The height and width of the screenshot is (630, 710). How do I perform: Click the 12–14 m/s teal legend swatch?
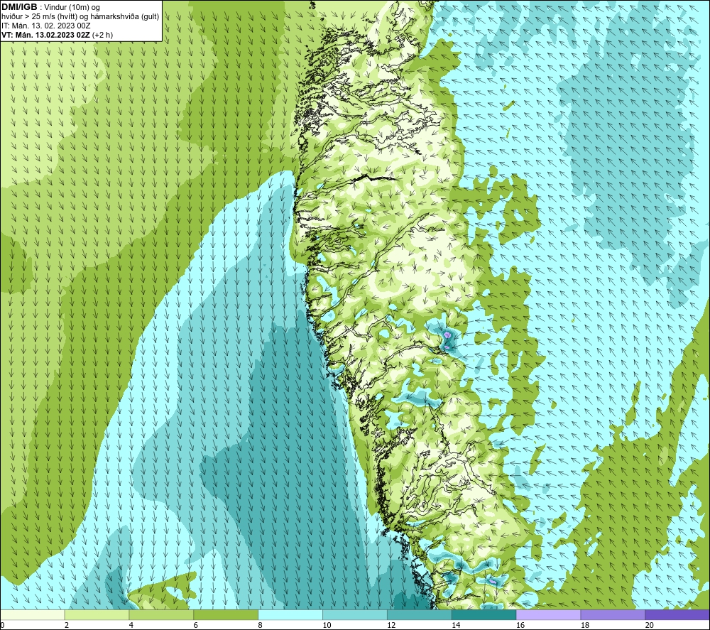[420, 614]
